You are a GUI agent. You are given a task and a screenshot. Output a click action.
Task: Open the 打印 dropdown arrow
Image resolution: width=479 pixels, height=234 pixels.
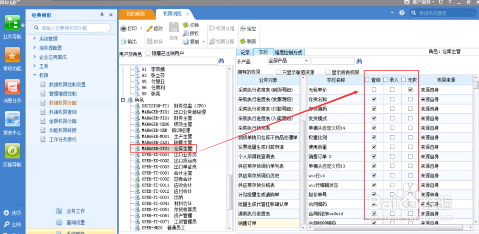141,28
